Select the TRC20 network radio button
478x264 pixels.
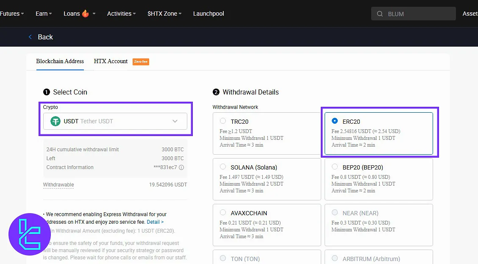[223, 121]
